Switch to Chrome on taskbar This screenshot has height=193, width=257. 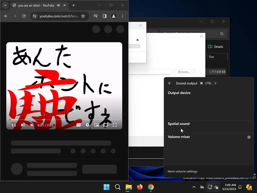click(151, 187)
